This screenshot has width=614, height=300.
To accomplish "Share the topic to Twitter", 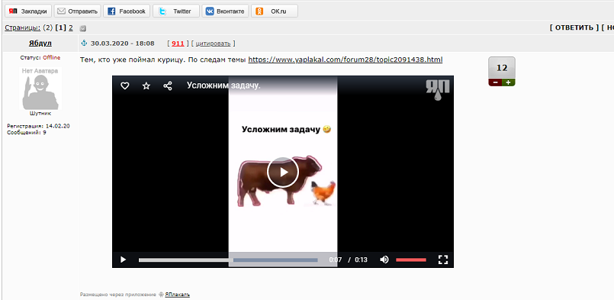I will click(176, 11).
